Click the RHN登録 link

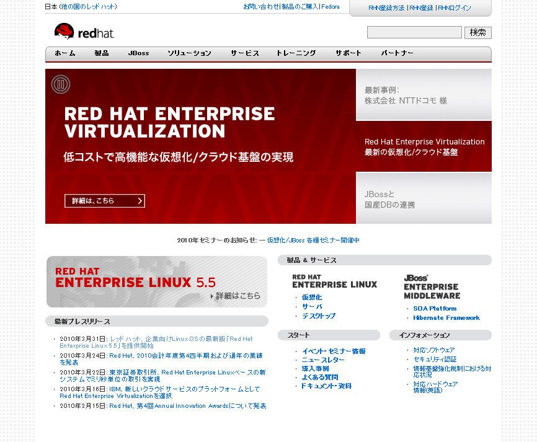click(x=421, y=8)
